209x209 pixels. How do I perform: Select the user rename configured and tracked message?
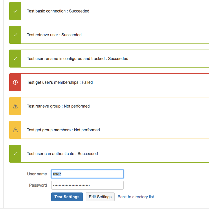coord(78,59)
